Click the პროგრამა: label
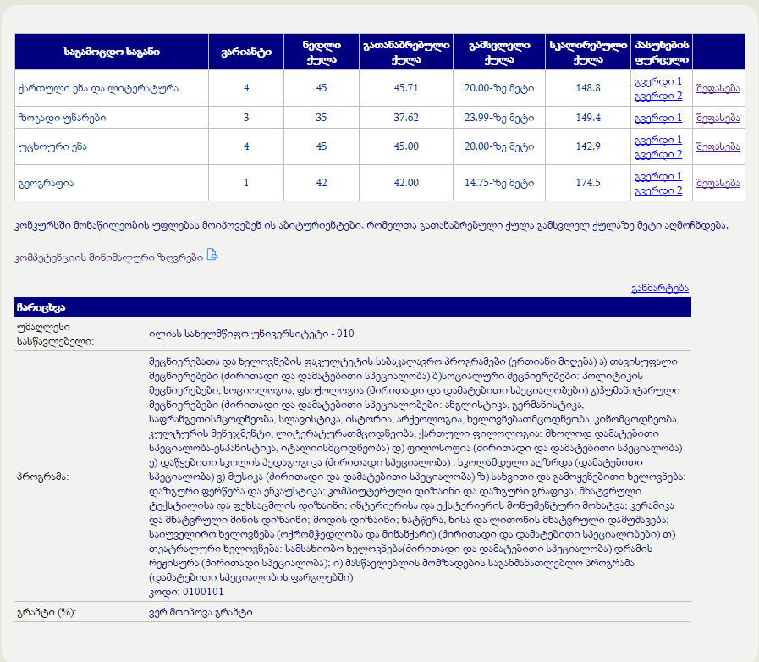This screenshot has width=759, height=662. [42, 477]
